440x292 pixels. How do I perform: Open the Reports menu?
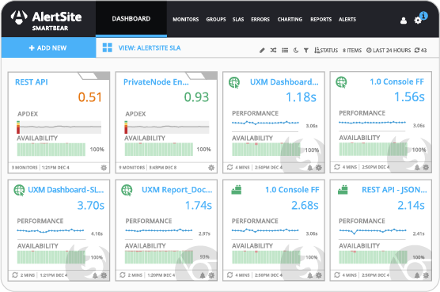321,19
